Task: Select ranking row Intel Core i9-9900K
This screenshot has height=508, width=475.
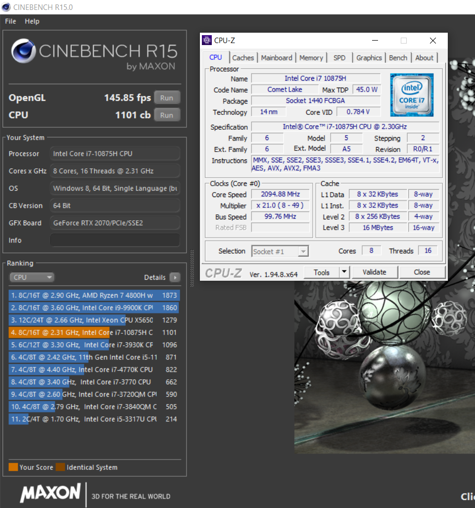Action: coord(94,308)
